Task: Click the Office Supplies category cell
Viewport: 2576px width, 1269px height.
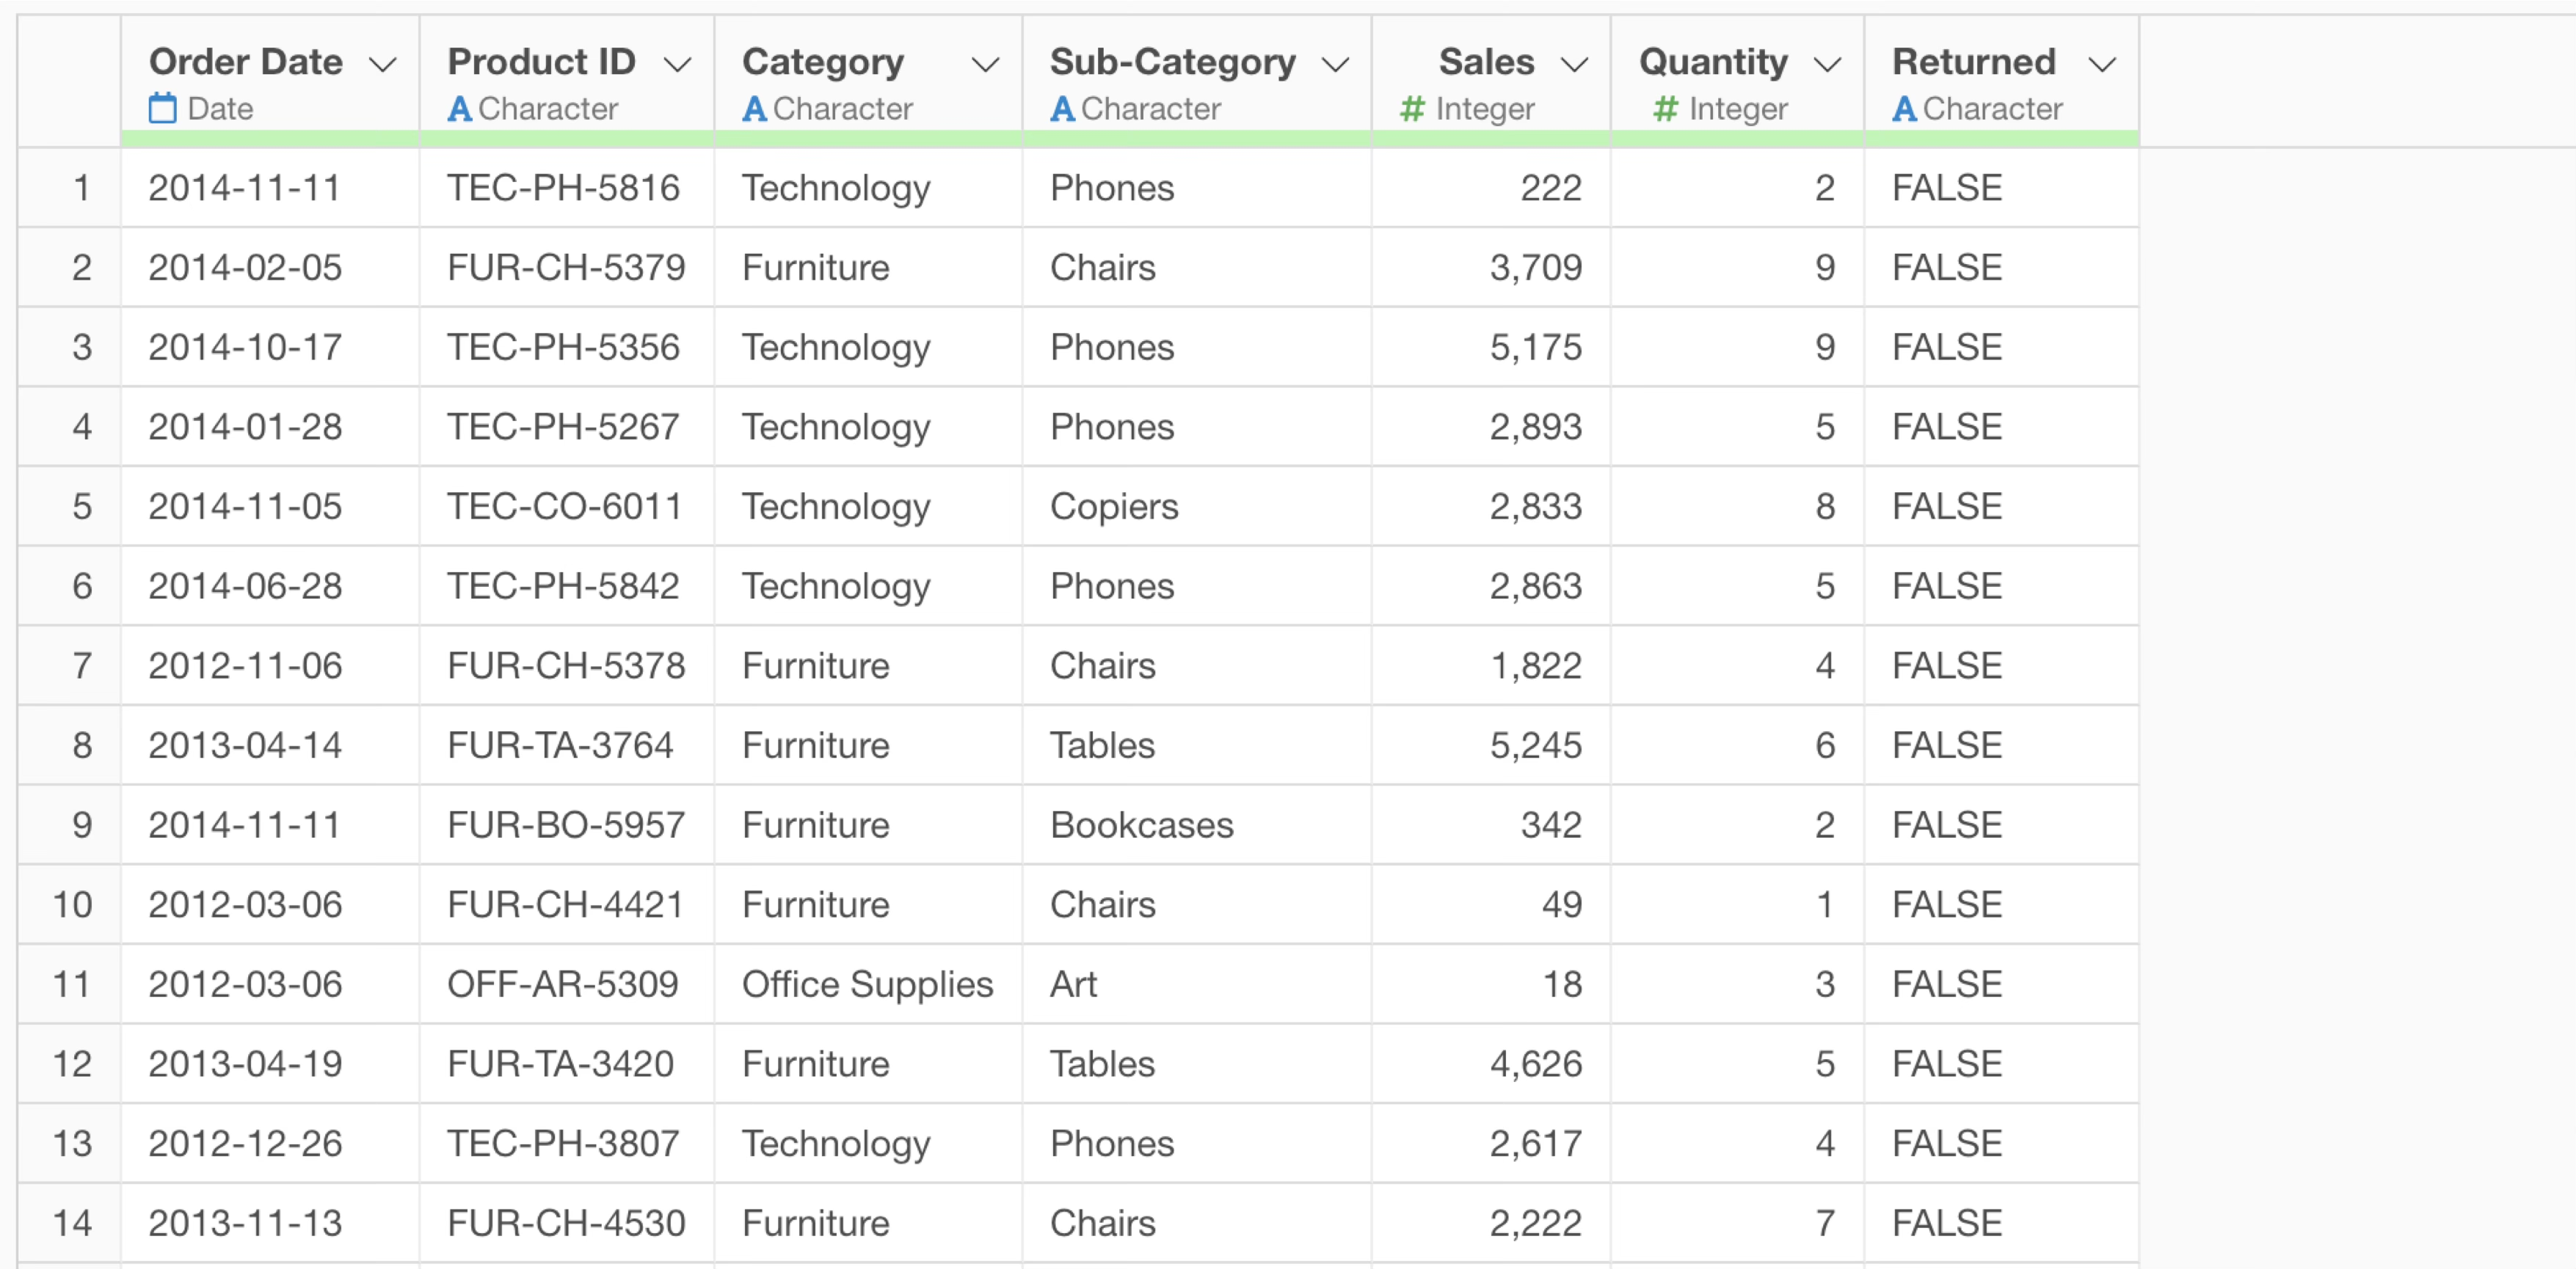Action: click(867, 984)
